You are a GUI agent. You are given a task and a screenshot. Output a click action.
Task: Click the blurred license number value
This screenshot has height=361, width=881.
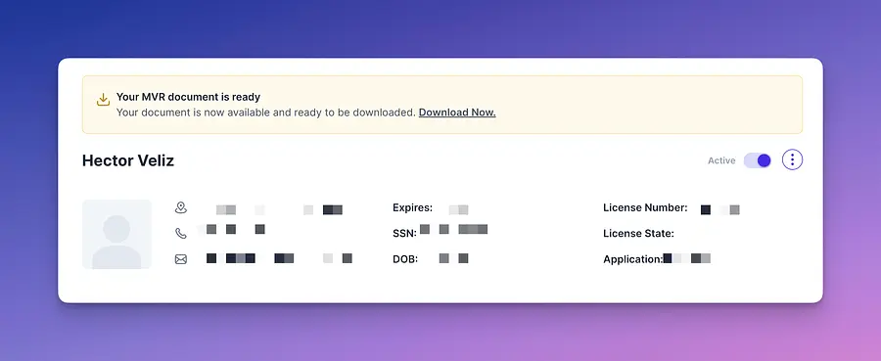[719, 210]
